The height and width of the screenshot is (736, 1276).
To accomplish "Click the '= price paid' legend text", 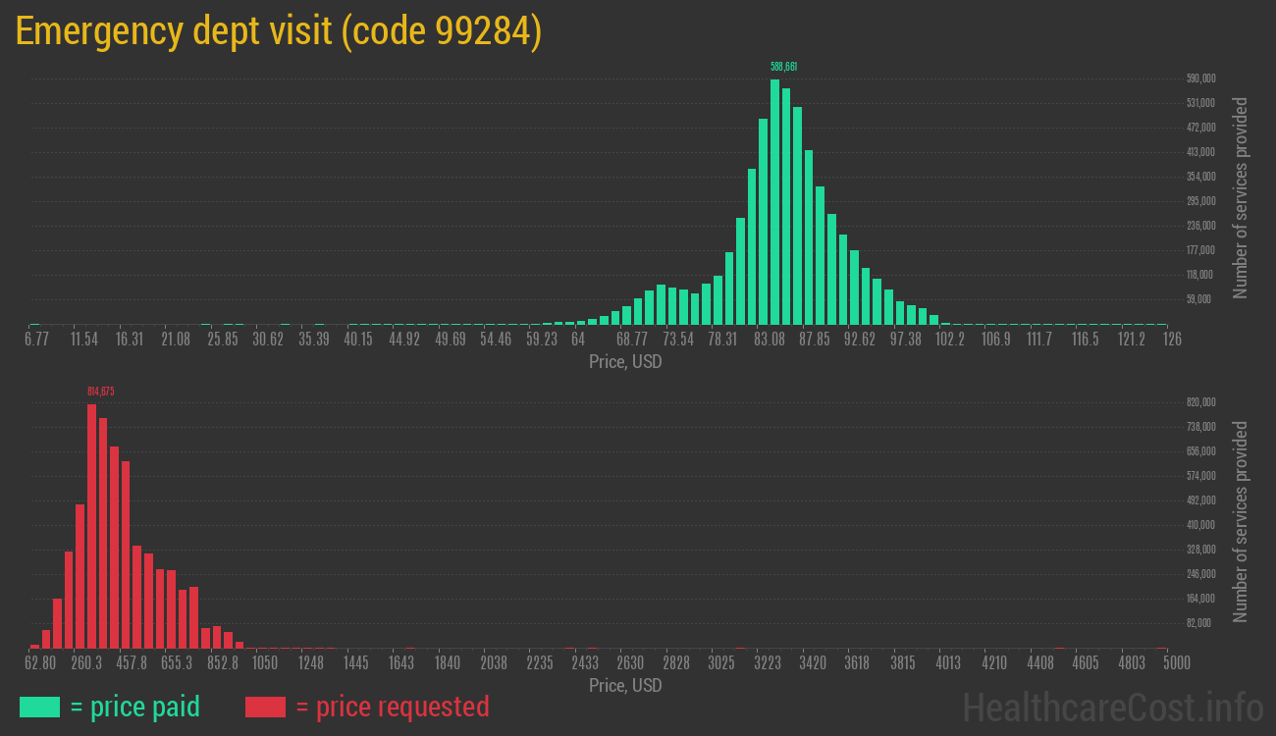I will click(134, 707).
